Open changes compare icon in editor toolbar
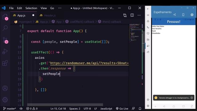197x111 pixels. point(125,15)
